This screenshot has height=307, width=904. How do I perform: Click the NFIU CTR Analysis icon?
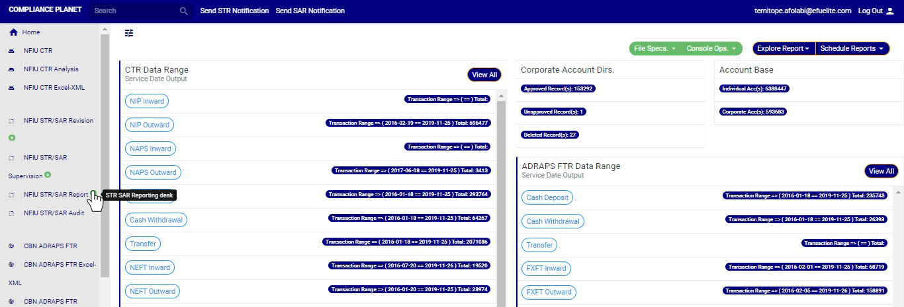11,69
